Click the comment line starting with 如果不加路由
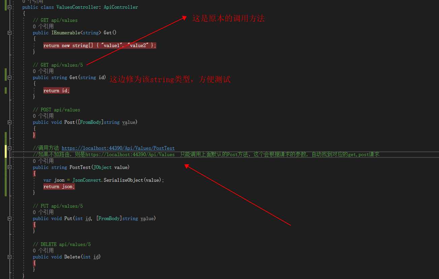The width and height of the screenshot is (439, 279). pos(206,154)
